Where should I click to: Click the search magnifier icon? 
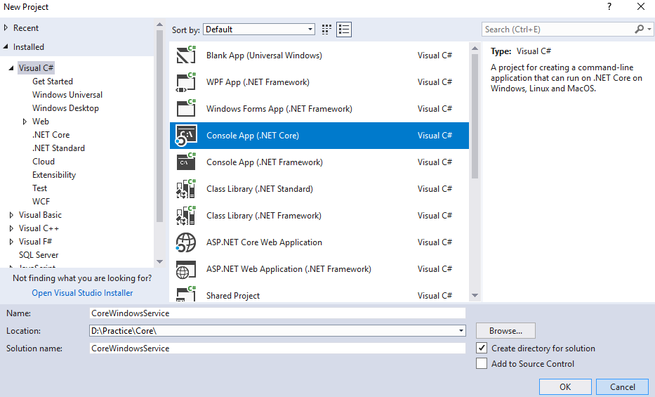pyautogui.click(x=639, y=30)
